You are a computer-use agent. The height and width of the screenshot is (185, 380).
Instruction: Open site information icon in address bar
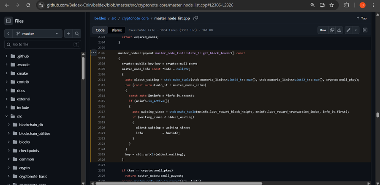pyautogui.click(x=41, y=5)
